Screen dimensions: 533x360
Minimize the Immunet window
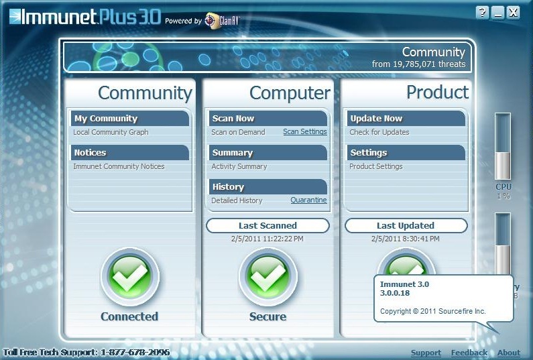point(498,13)
